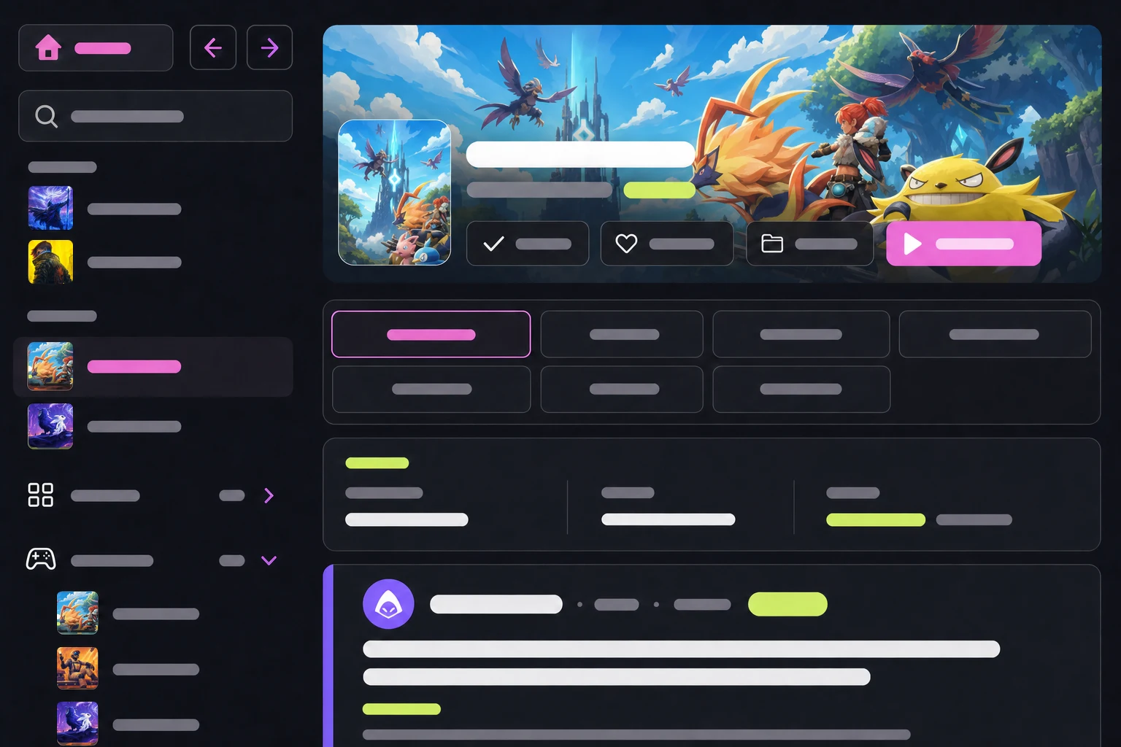Click the four-squares grid icon

pos(40,495)
